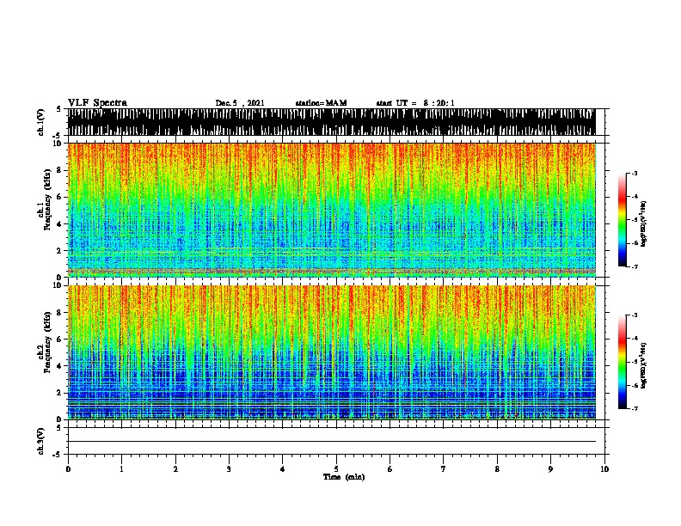Click the "-3" label on ch.1 color bar
681x526 pixels.
[635, 173]
